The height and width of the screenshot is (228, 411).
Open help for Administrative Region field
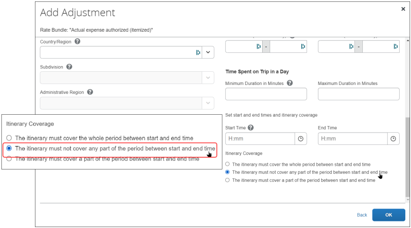90,92
